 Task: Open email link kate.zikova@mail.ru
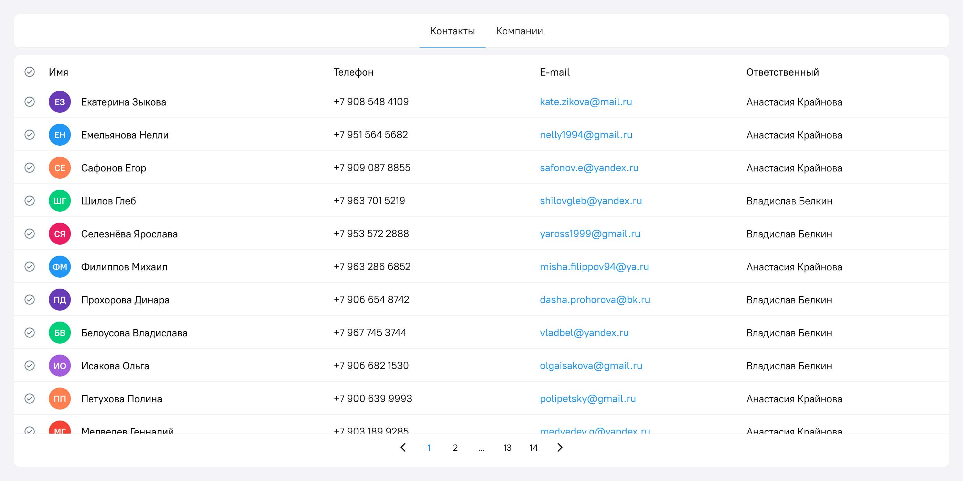click(x=586, y=102)
